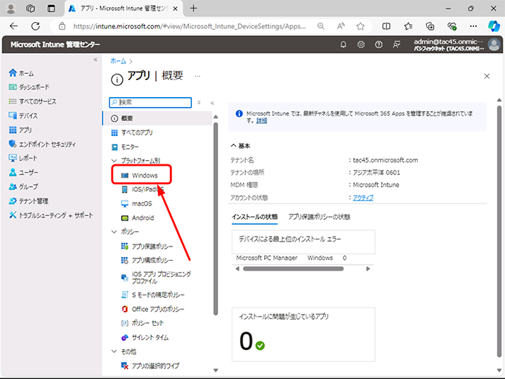Open the collections icon
505x379 pixels.
click(430, 26)
